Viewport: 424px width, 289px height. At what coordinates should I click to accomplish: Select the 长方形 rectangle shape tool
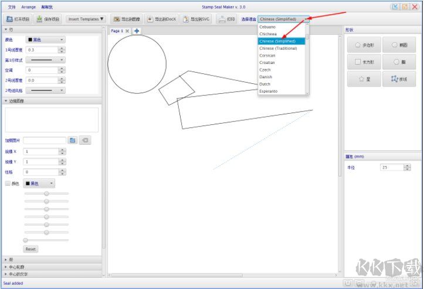(364, 62)
